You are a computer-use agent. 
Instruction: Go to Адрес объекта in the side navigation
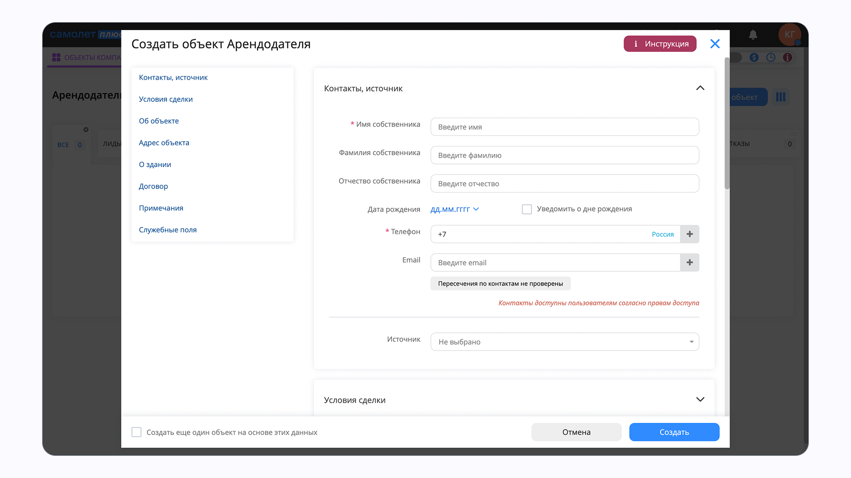[x=164, y=143]
